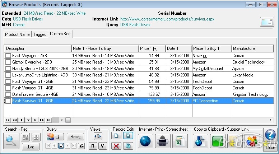This screenshot has width=279, height=154.
Task: Select the price cell 133.67
Action: point(153,94)
